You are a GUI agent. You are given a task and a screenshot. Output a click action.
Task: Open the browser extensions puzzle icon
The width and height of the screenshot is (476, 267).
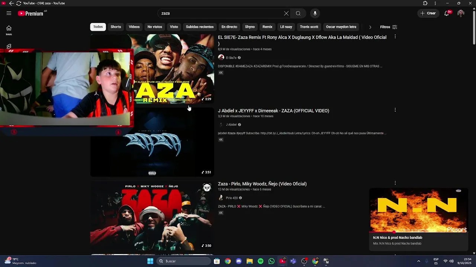[x=425, y=3]
